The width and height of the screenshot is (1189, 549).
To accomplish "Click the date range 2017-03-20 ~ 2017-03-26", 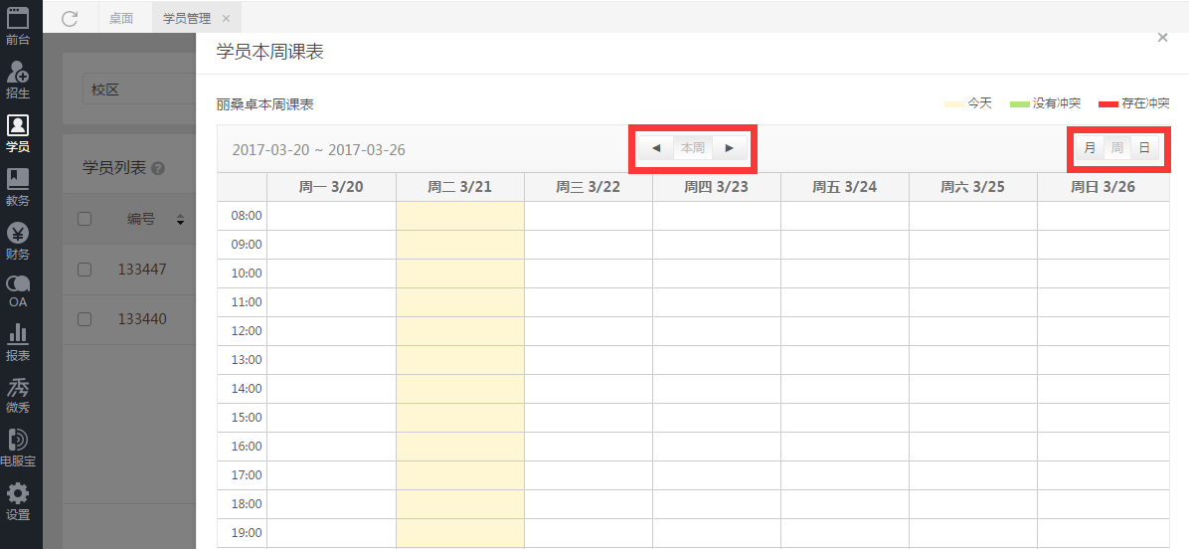I will tap(318, 149).
